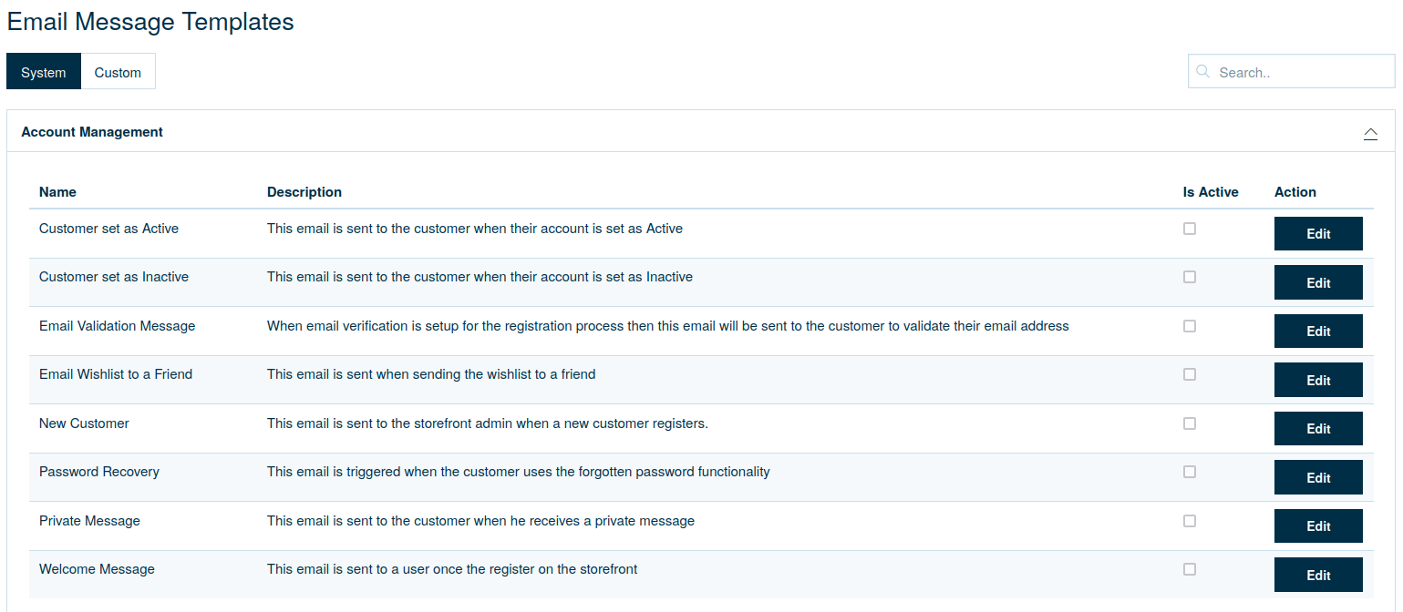The image size is (1403, 612).
Task: Toggle Is Active for Private Message
Action: pyautogui.click(x=1189, y=521)
